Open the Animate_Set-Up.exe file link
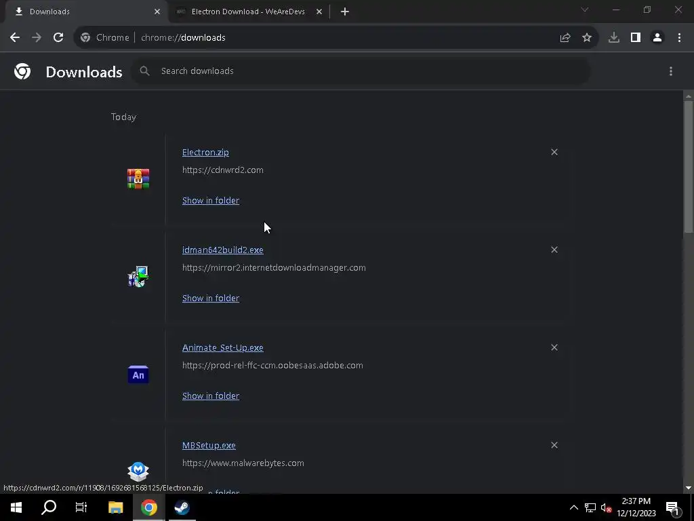 [x=222, y=348]
